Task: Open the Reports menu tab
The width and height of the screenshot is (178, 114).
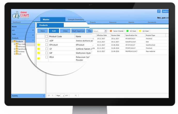Action: (x=131, y=22)
